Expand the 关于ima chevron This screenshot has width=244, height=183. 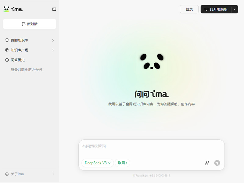53,174
